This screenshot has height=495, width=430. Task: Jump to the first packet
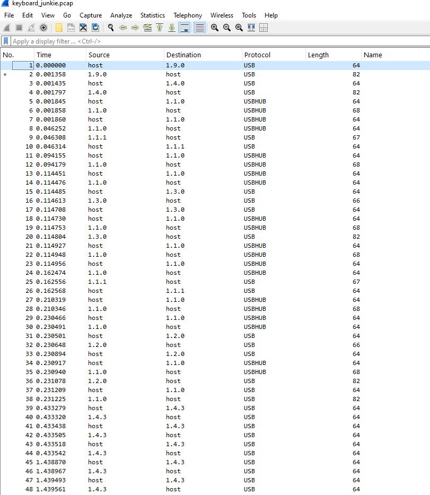(x=160, y=28)
